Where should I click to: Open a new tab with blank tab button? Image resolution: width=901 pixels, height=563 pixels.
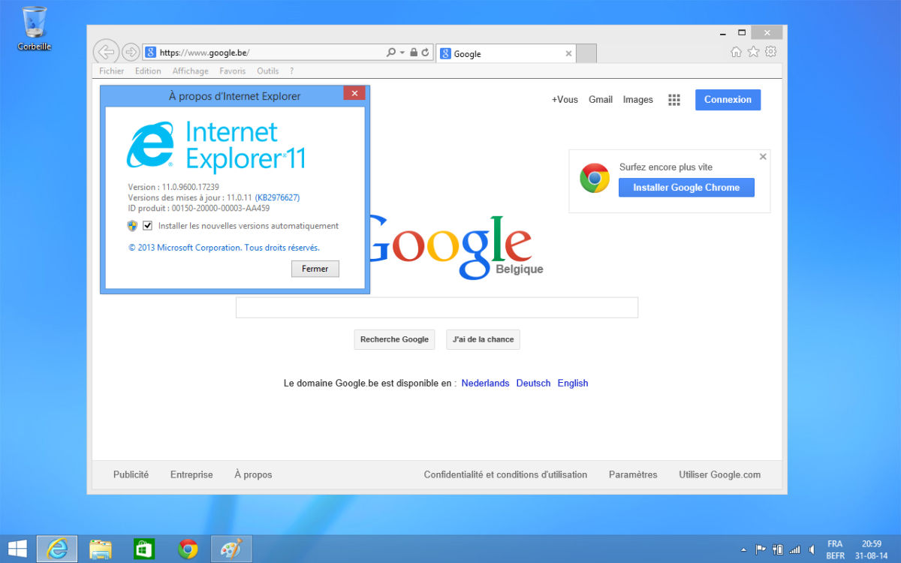coord(587,54)
